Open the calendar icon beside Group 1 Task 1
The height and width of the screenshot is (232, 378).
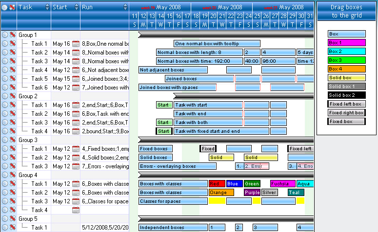[76, 44]
